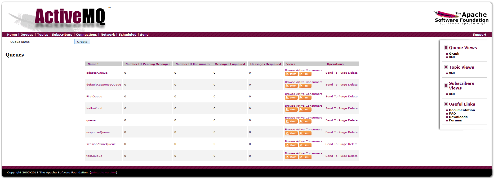This screenshot has height=180, width=494.
Task: Open the sessionAwareQueue queue link
Action: (x=101, y=144)
